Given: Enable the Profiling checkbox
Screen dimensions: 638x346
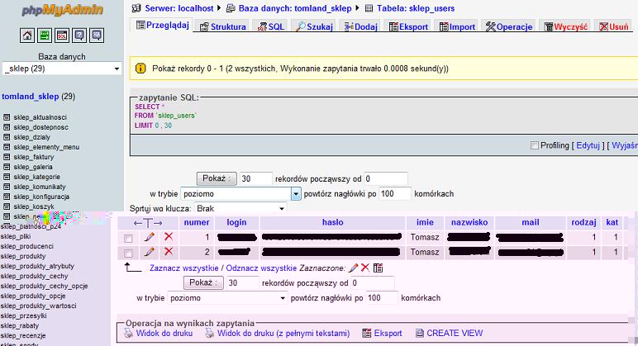Looking at the screenshot, I should point(534,146).
